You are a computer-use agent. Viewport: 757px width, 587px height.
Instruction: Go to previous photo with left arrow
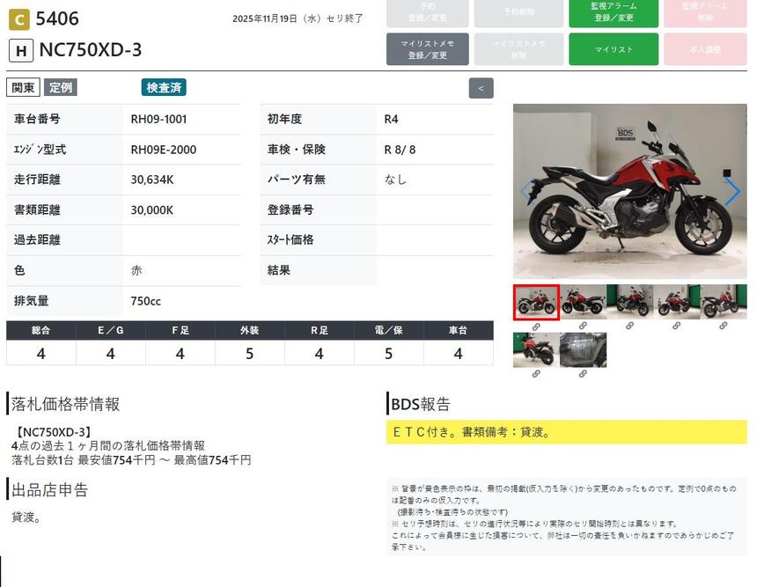click(527, 192)
